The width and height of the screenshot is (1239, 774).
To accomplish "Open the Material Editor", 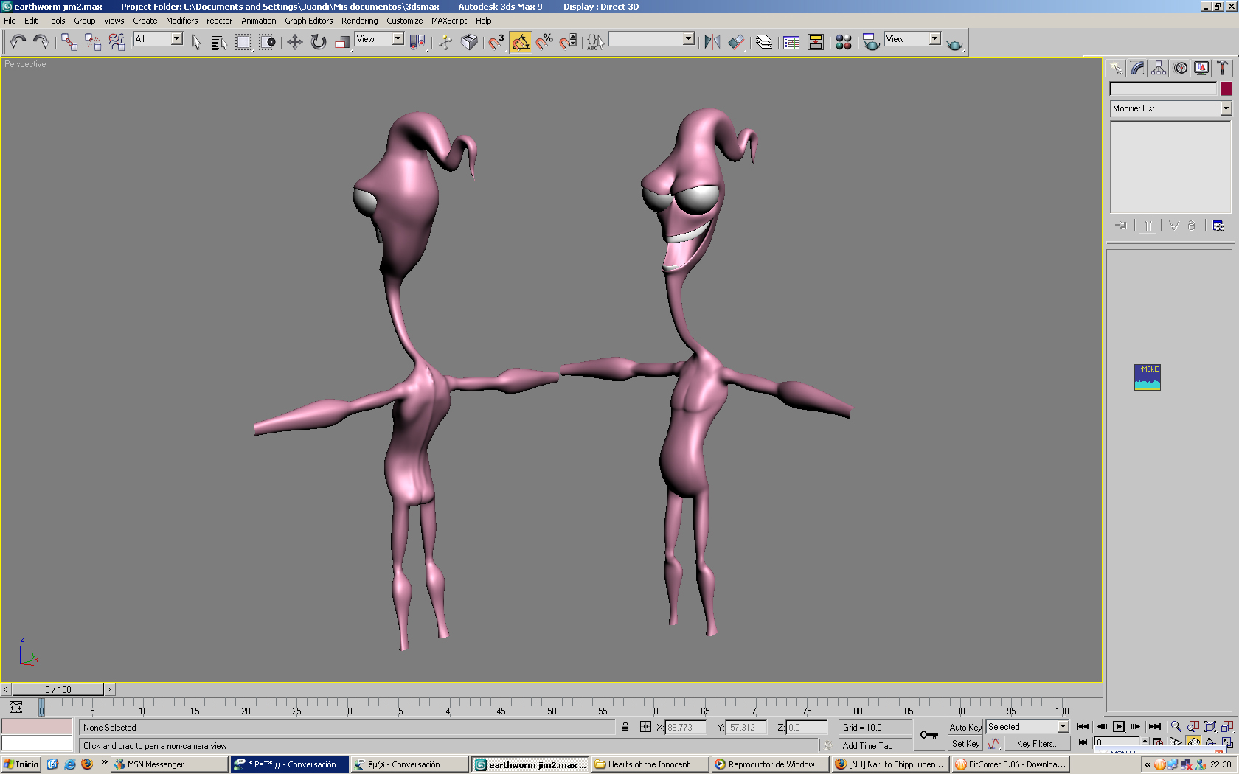I will (x=844, y=42).
